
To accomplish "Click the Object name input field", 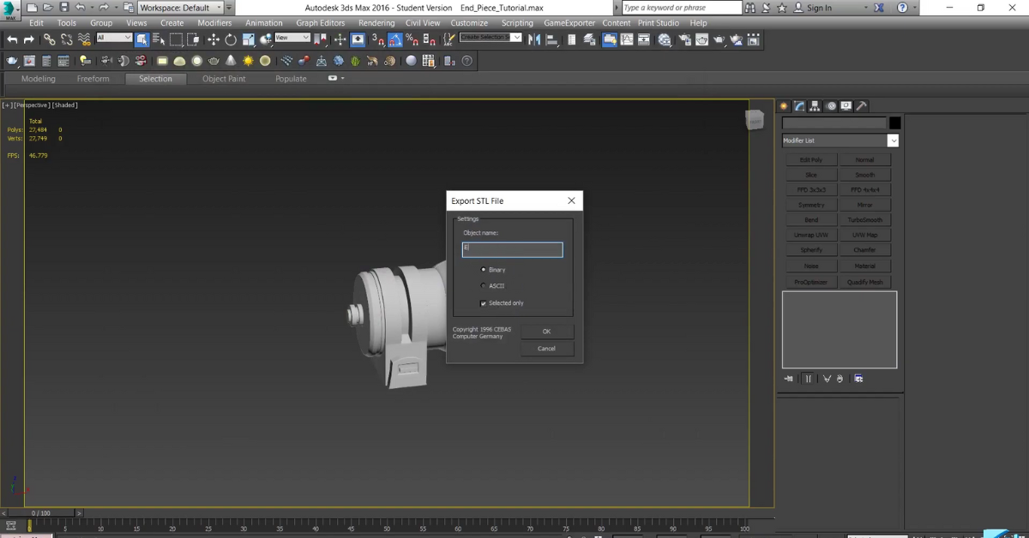I will (x=512, y=249).
